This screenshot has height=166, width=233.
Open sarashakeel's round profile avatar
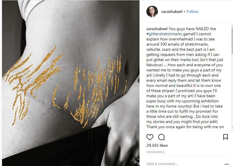[152, 11]
